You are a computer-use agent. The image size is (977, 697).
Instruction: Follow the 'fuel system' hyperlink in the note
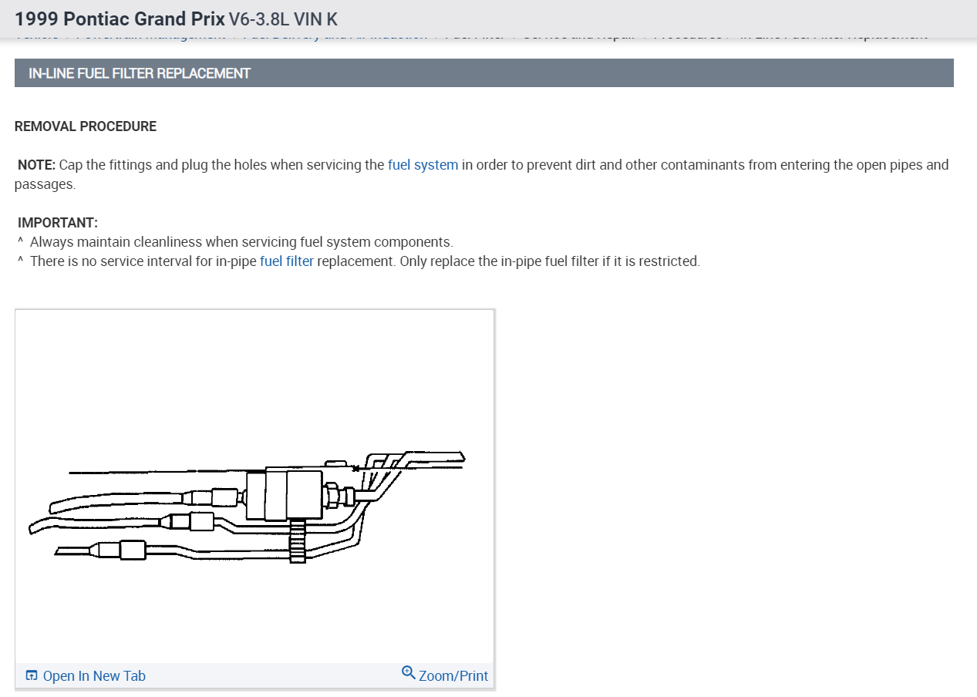(x=423, y=164)
